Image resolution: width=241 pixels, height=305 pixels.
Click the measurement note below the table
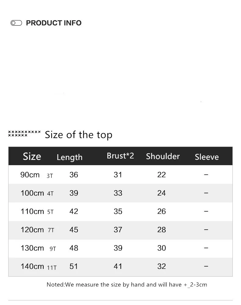click(127, 285)
